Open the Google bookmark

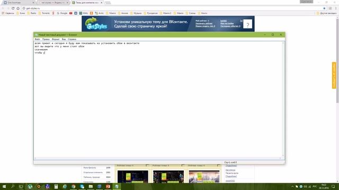pos(62,13)
